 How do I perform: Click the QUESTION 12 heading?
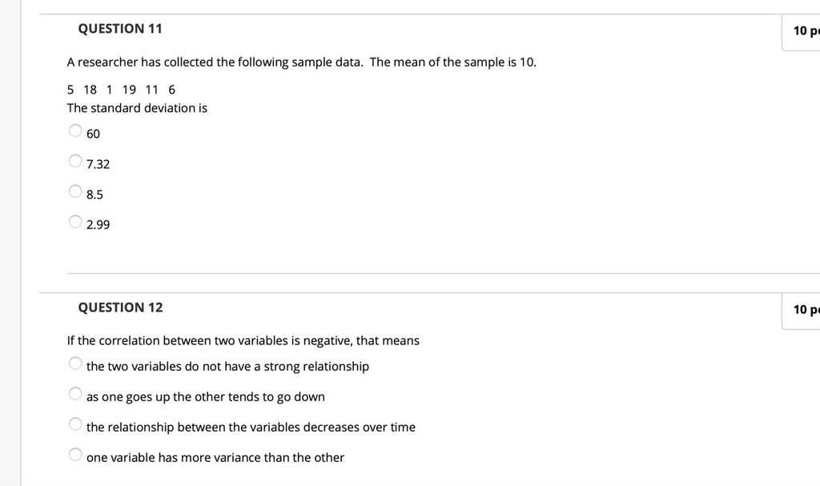[120, 307]
